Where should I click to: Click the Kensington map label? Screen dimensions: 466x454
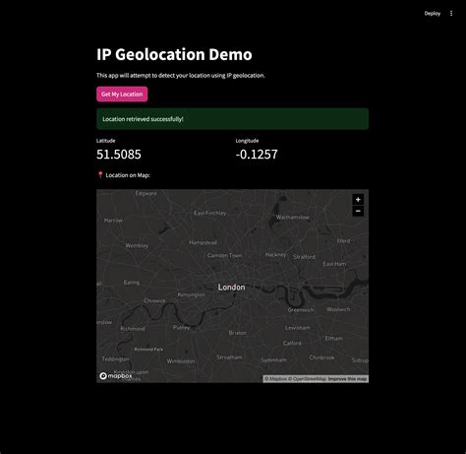[191, 294]
